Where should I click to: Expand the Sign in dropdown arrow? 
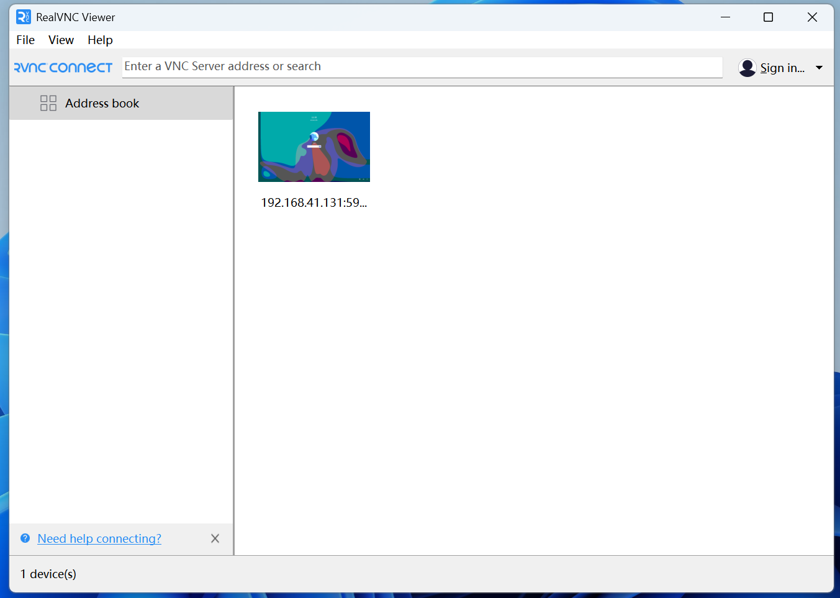click(819, 68)
